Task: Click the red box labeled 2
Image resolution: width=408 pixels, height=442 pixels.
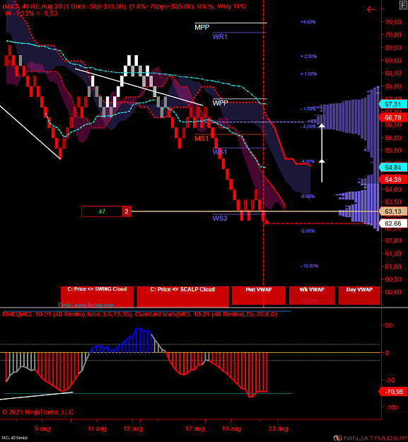Action: coord(127,211)
